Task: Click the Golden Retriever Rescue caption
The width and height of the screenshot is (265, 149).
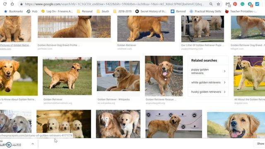Action: 161,99
